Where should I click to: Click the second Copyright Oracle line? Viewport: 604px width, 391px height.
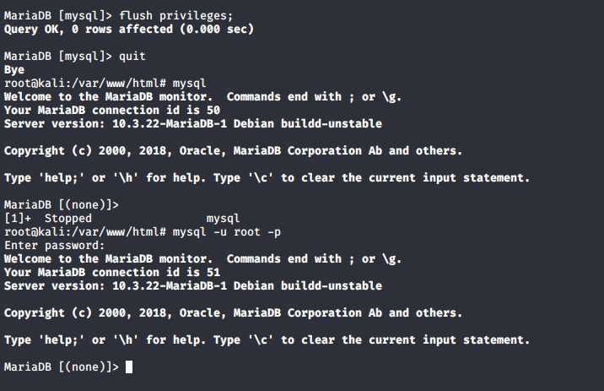click(233, 312)
